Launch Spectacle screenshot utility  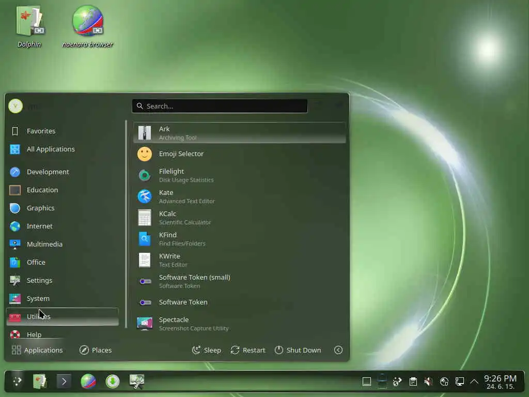click(x=240, y=324)
